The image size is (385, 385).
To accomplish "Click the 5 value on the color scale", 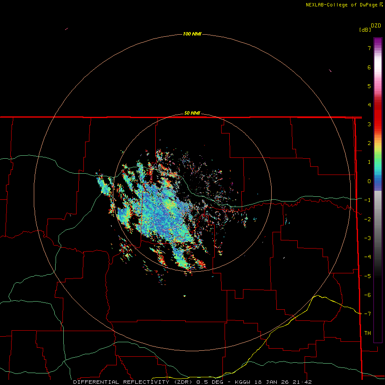I will click(x=369, y=86).
